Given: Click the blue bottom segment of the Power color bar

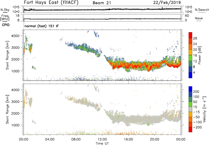Looking at the screenshot, I should pos(190,75).
